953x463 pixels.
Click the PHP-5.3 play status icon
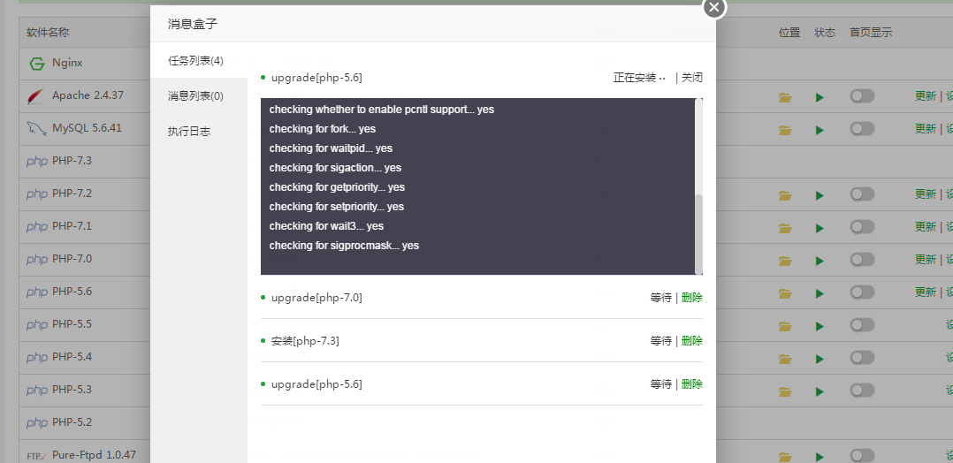tap(820, 392)
